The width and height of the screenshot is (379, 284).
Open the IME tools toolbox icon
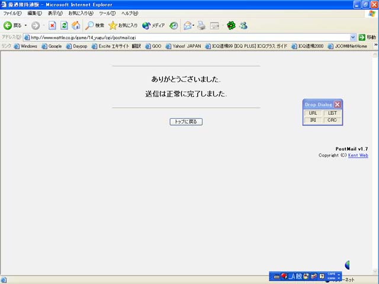(x=314, y=276)
